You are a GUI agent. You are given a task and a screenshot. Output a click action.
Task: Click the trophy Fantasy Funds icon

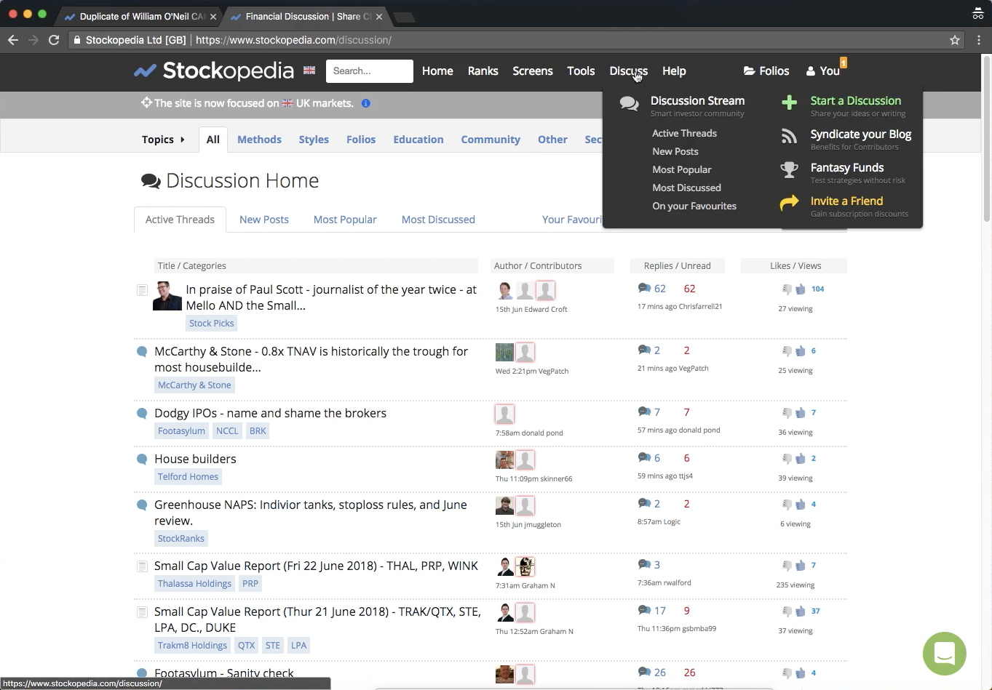point(789,170)
